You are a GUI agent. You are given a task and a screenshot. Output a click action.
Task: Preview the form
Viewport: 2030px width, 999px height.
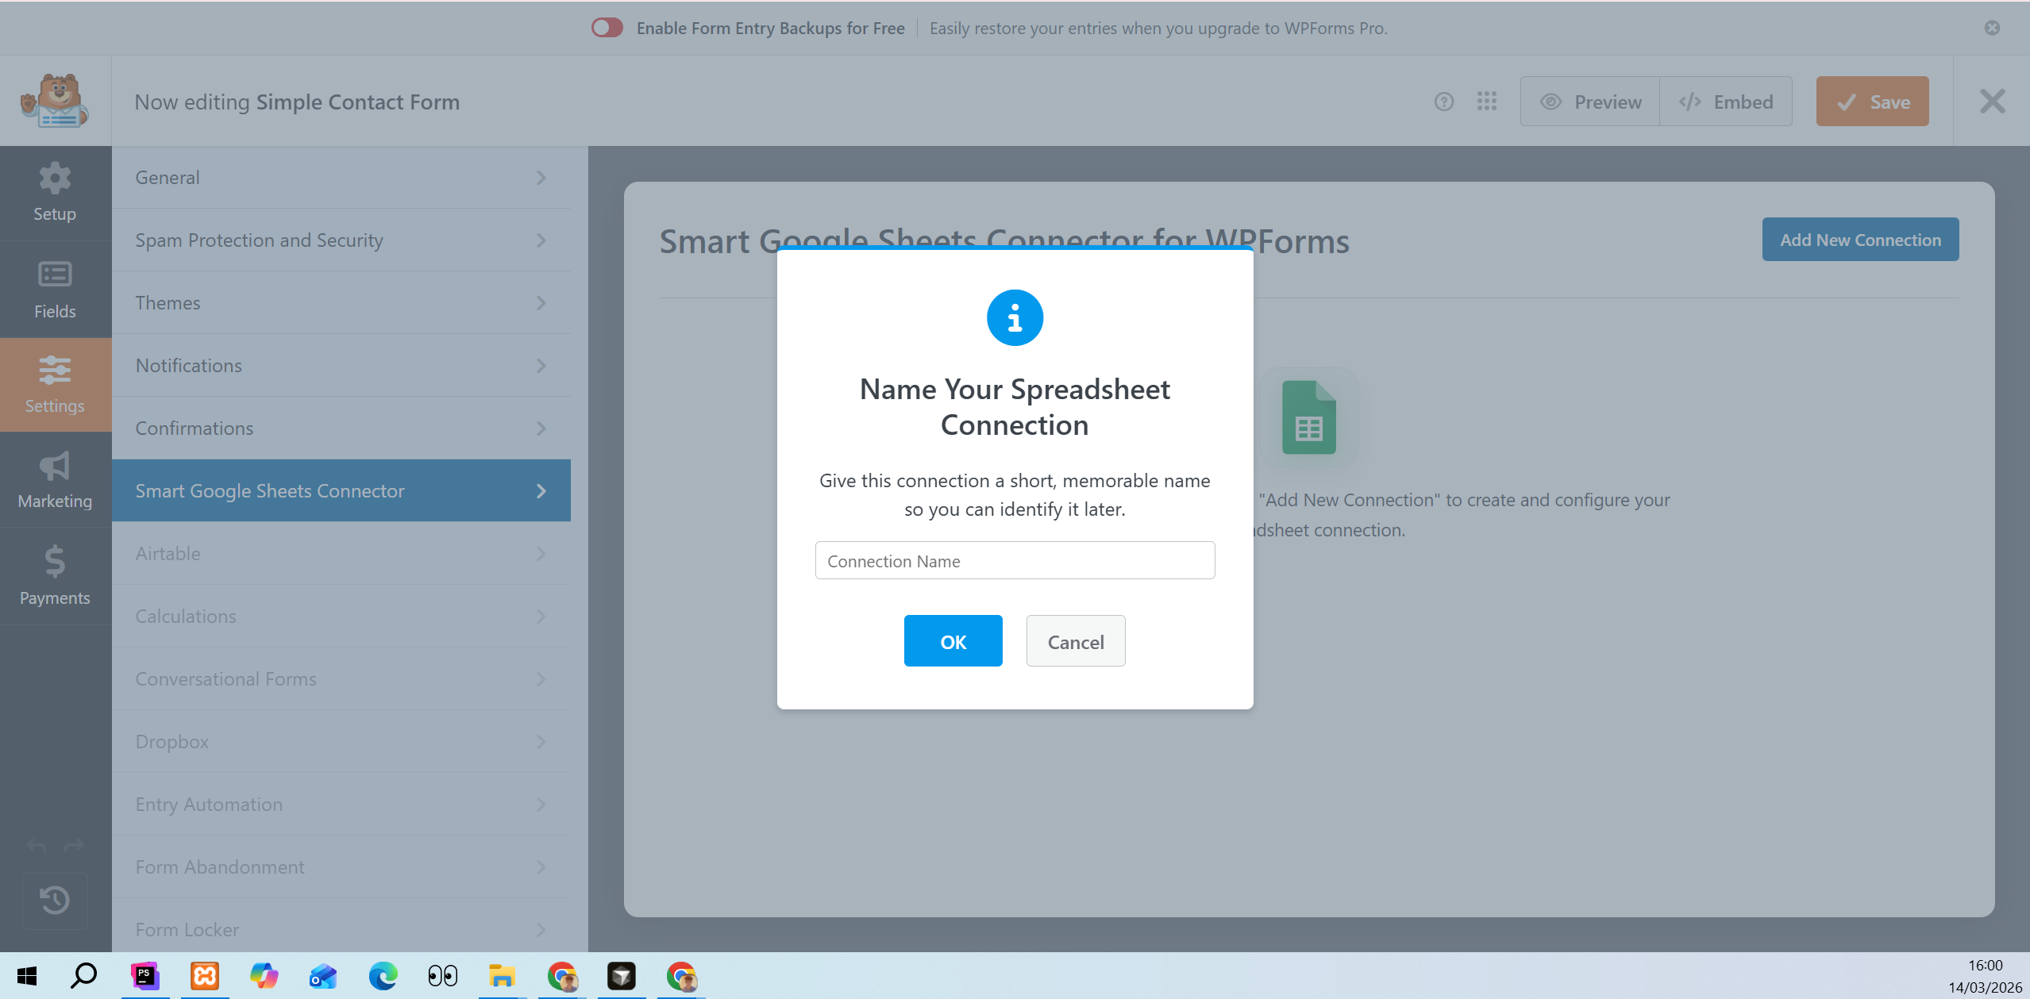point(1589,102)
